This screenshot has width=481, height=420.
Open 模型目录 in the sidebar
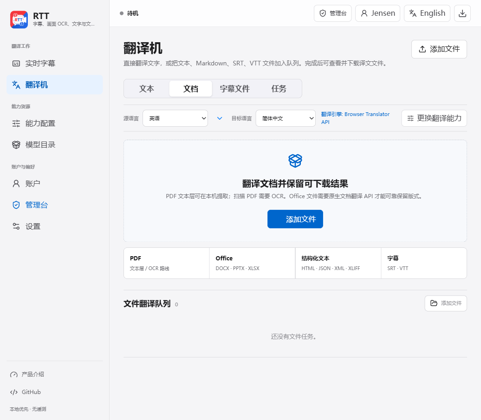point(55,145)
